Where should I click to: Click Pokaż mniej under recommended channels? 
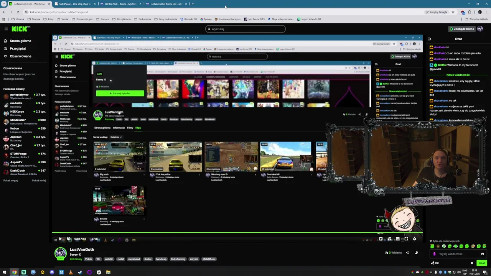(x=39, y=181)
